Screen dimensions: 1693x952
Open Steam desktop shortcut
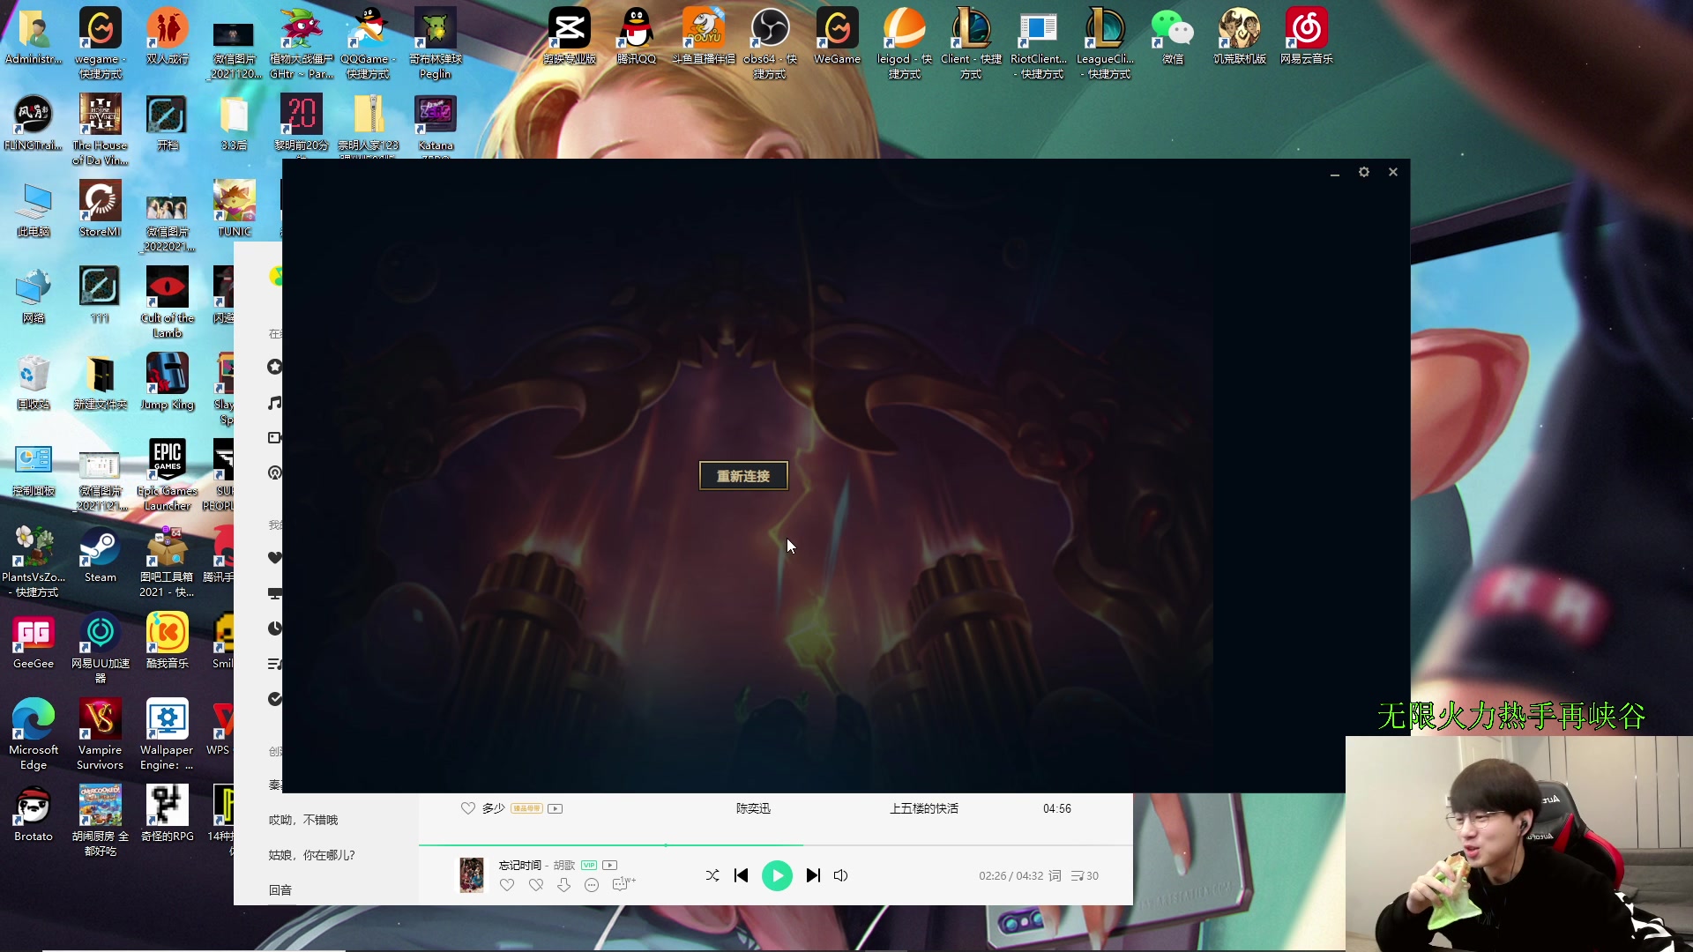coord(101,554)
